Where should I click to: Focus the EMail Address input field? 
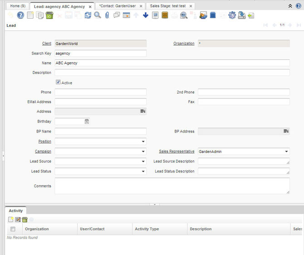click(100, 102)
